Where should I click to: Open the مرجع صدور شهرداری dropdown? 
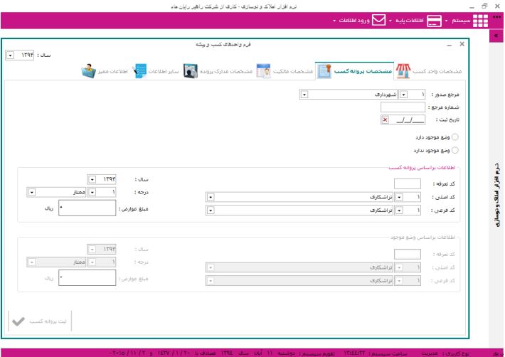[304, 94]
